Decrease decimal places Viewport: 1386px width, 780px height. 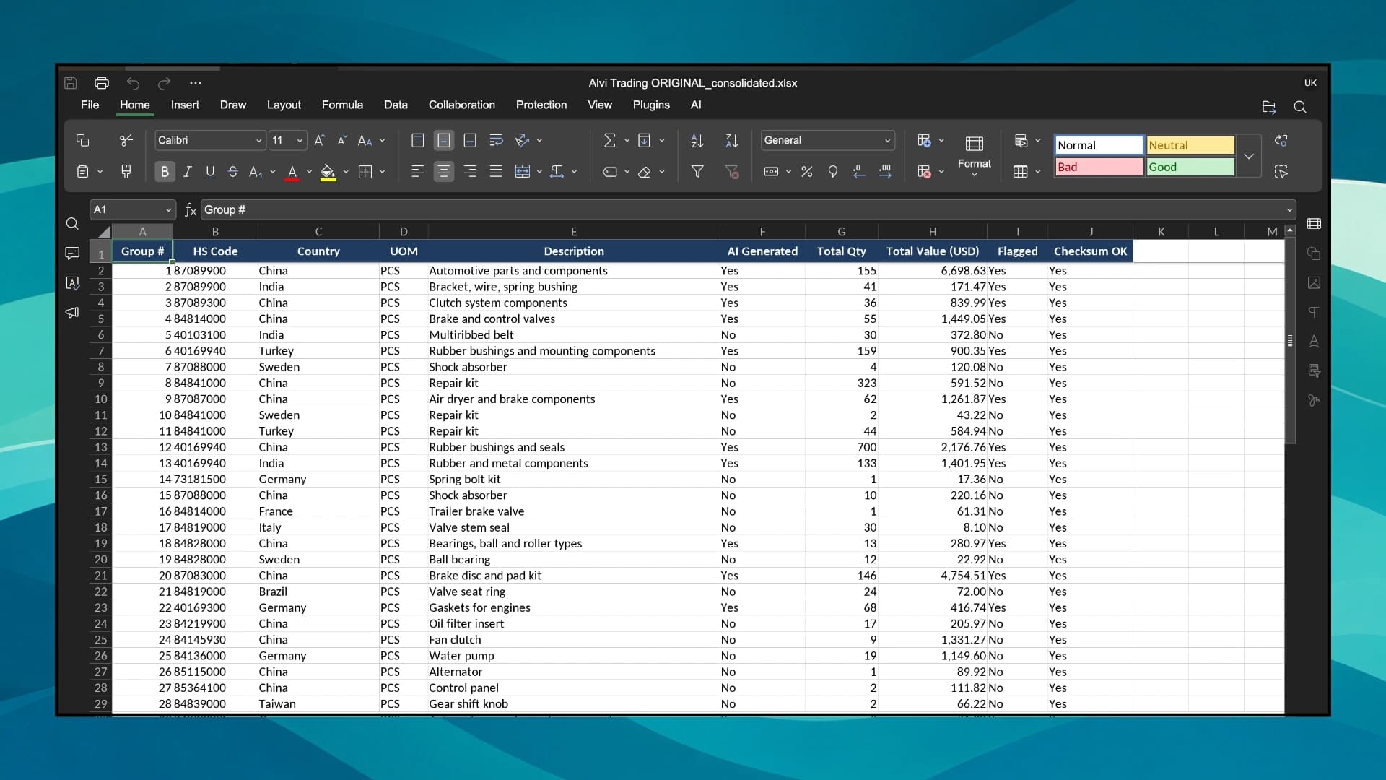[x=859, y=171]
